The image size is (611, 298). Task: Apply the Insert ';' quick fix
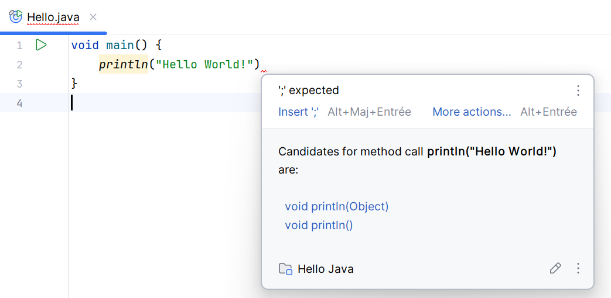pos(298,112)
